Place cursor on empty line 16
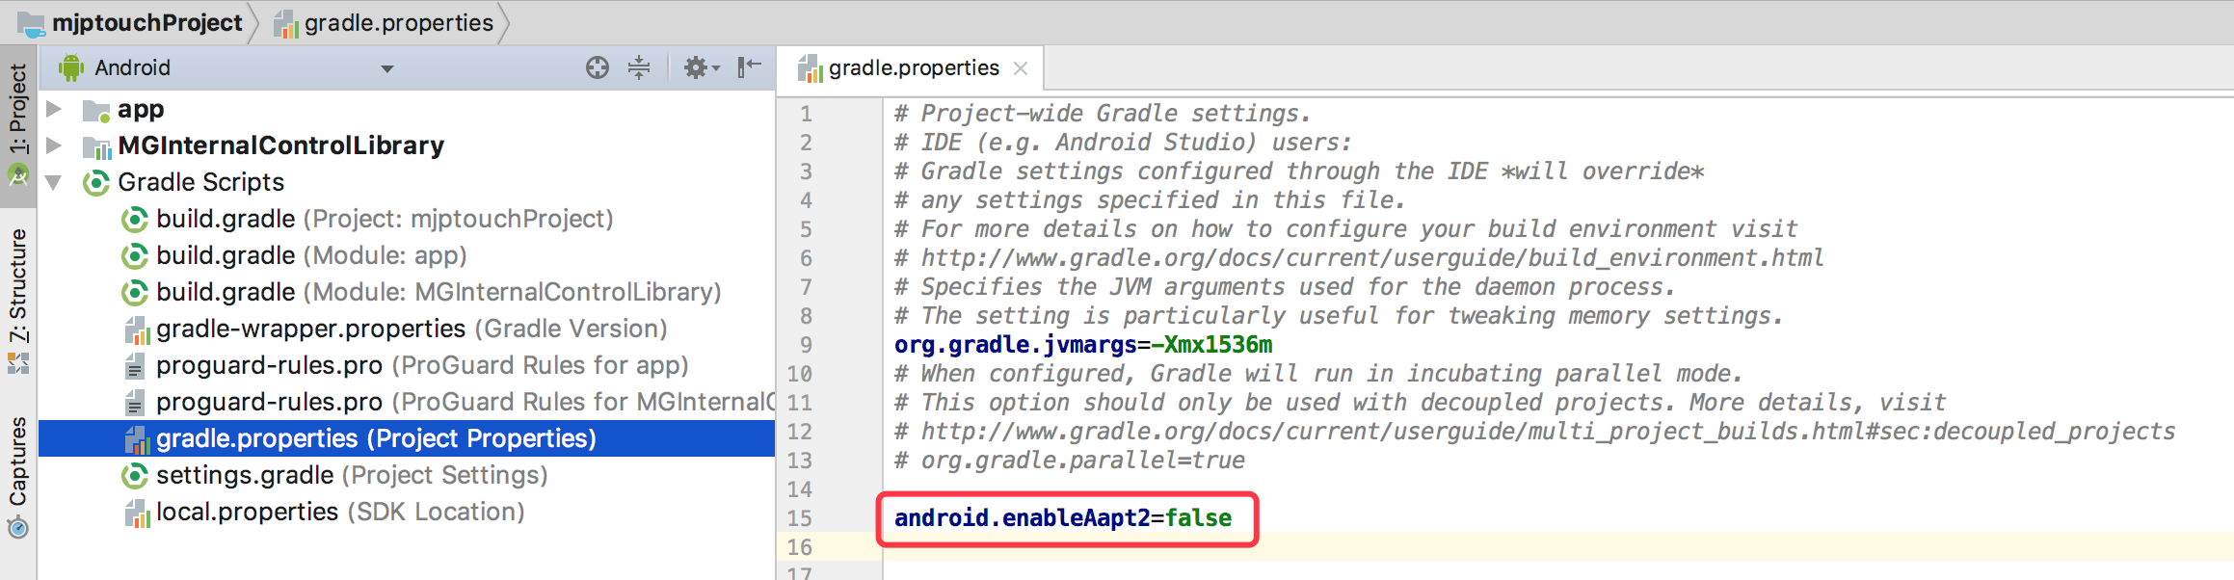Image resolution: width=2234 pixels, height=580 pixels. [1557, 547]
